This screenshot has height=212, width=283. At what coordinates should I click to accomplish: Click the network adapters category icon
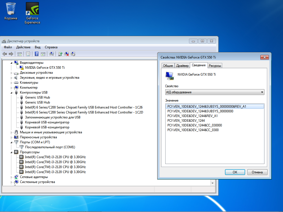(x=16, y=177)
